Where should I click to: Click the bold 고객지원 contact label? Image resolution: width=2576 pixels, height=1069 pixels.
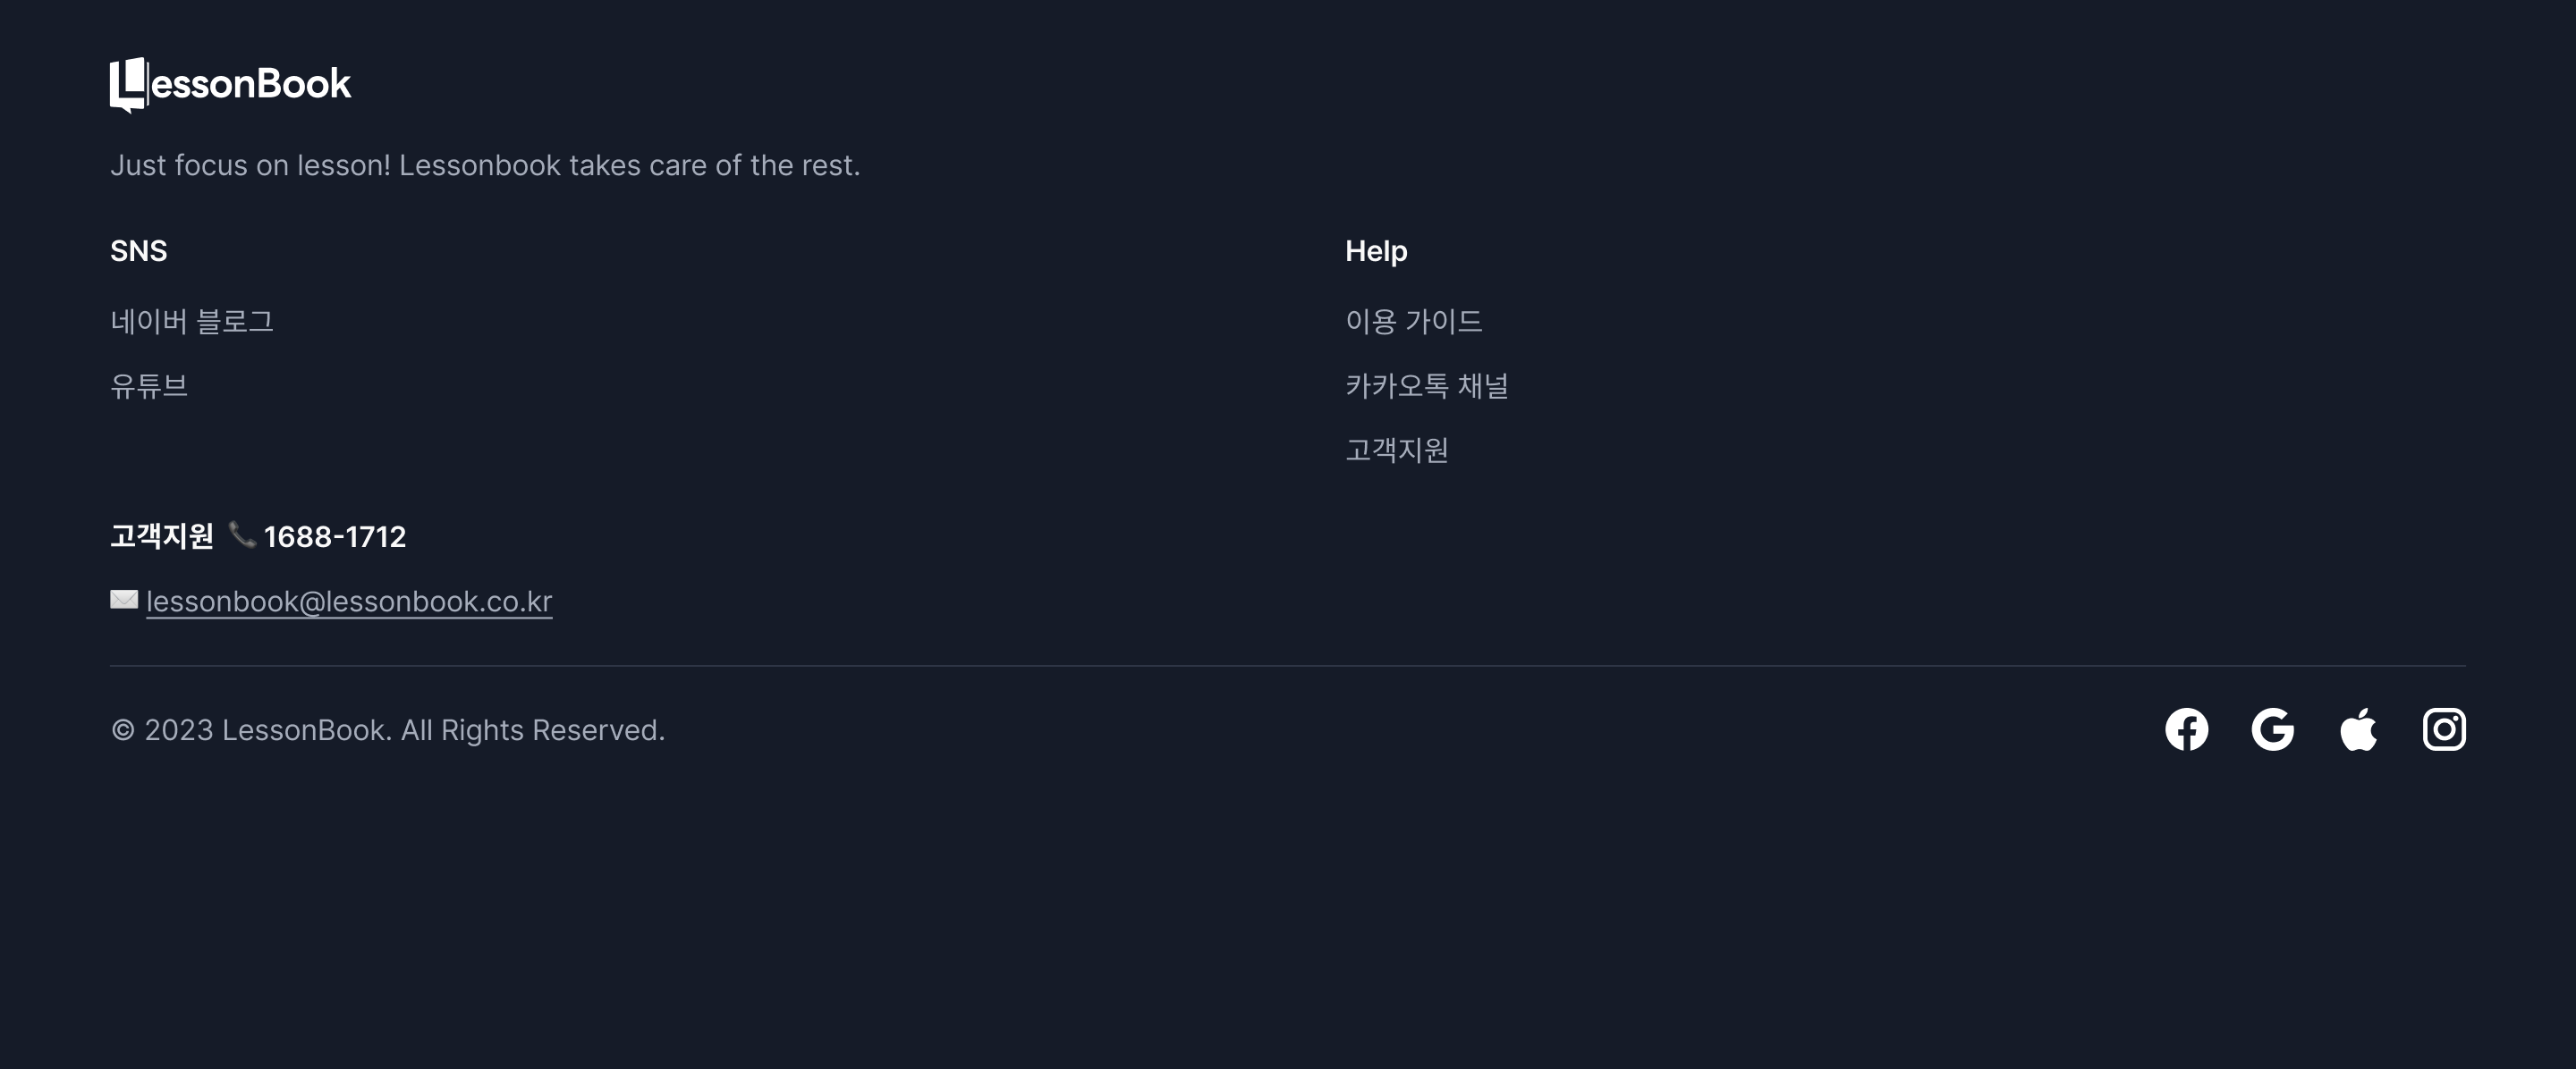[161, 536]
